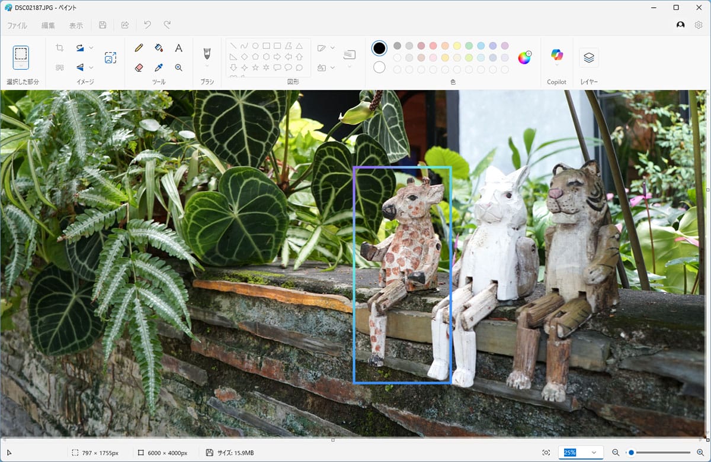Select the black Color 1 swatch
This screenshot has width=711, height=462.
pyautogui.click(x=380, y=48)
